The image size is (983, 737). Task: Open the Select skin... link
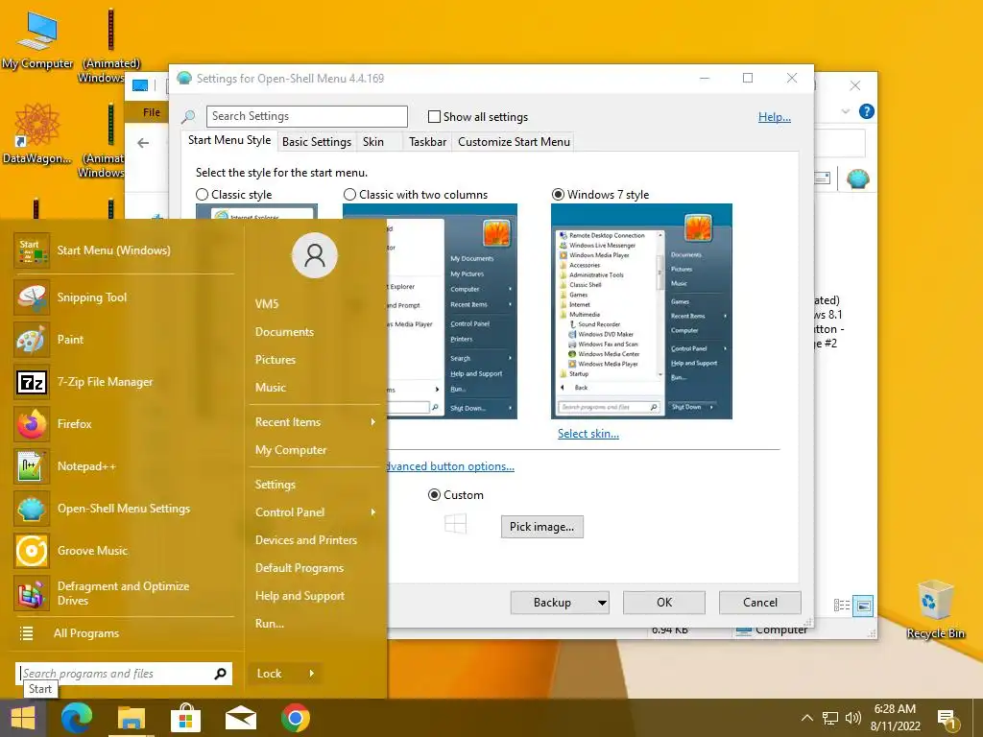point(588,434)
